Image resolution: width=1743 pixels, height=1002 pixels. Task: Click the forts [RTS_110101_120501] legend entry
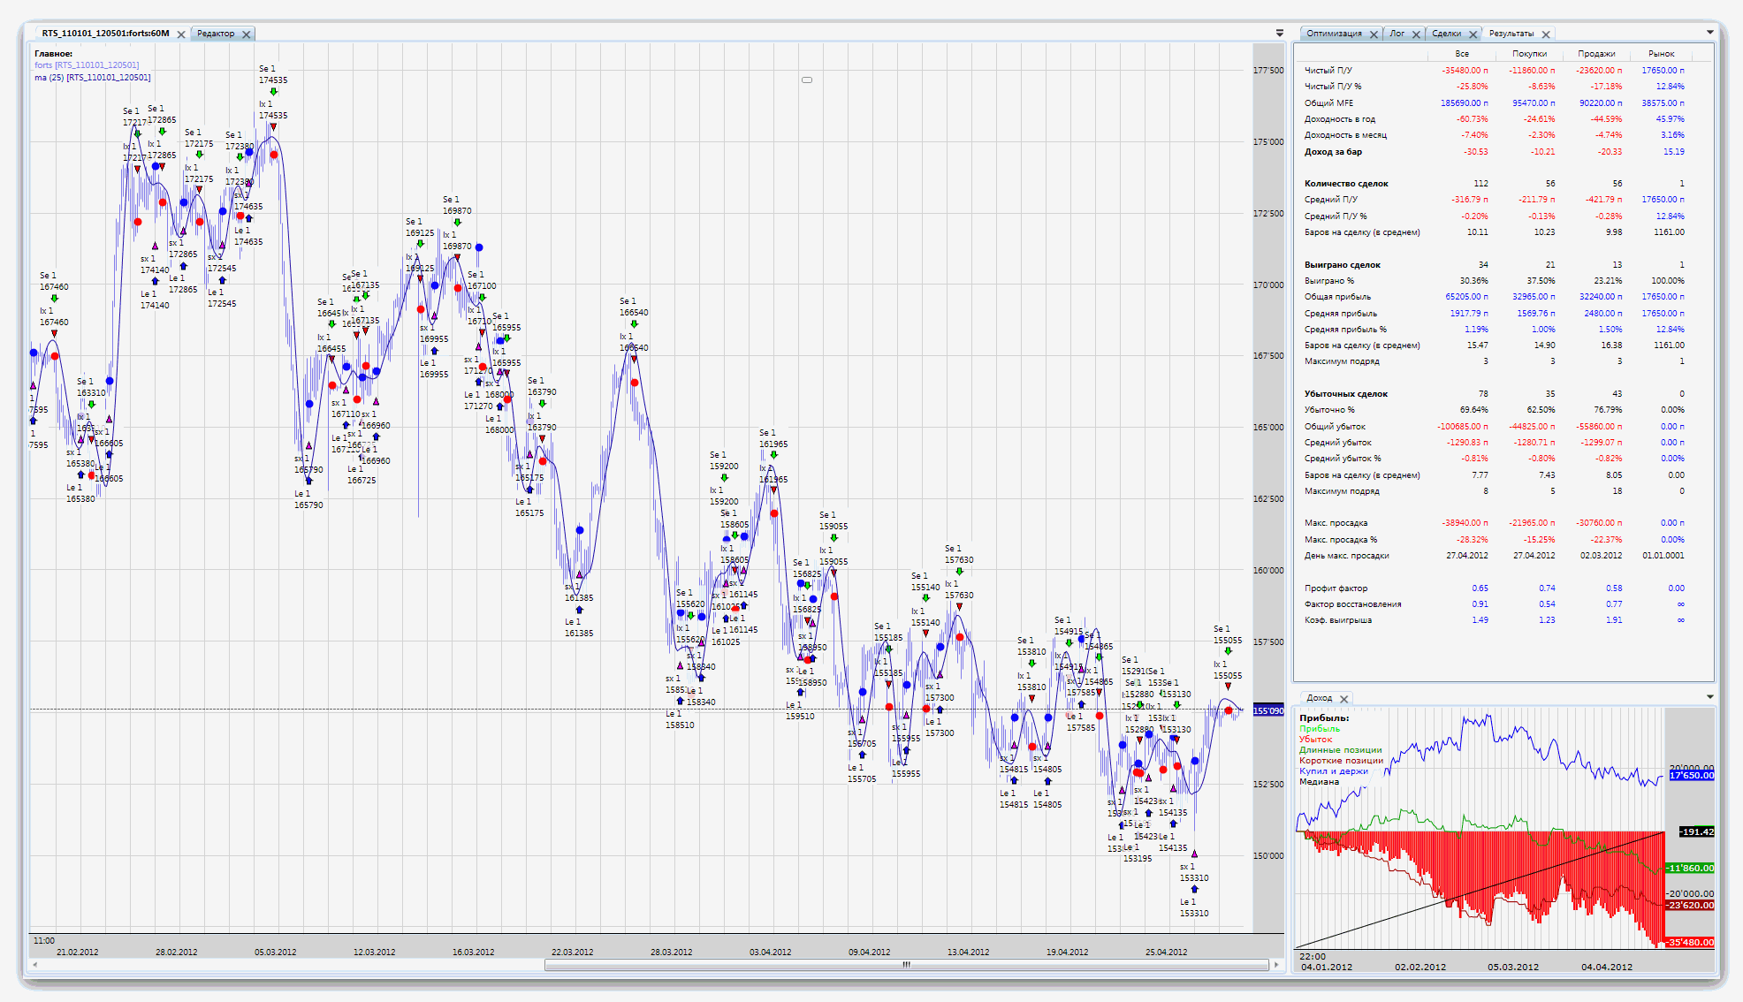(87, 65)
